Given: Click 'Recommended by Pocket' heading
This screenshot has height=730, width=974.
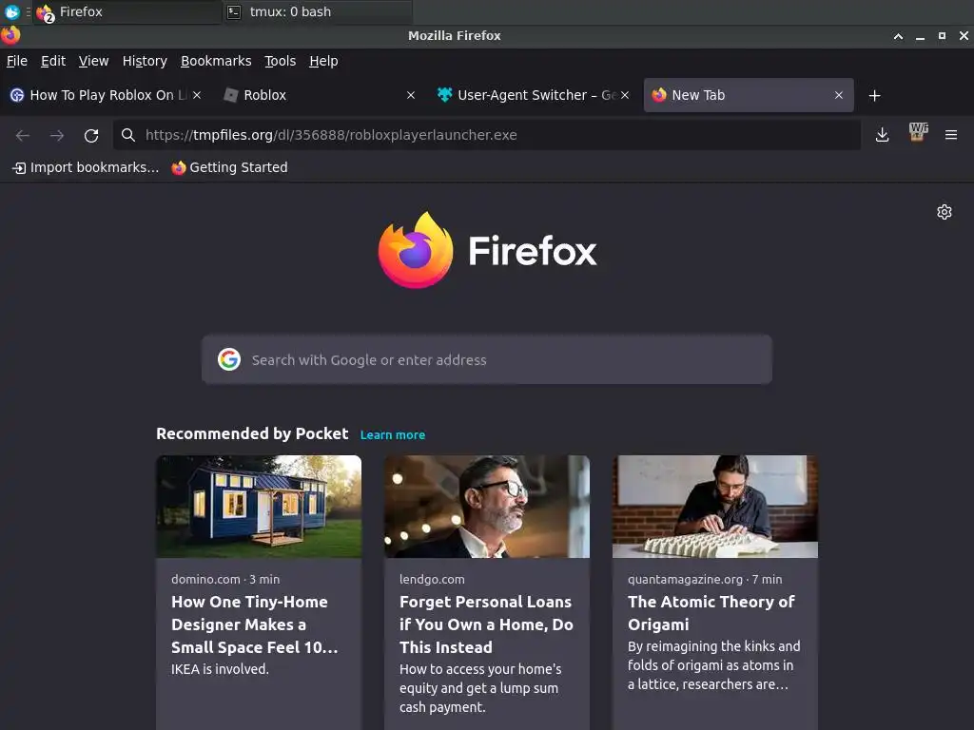Looking at the screenshot, I should (x=252, y=433).
